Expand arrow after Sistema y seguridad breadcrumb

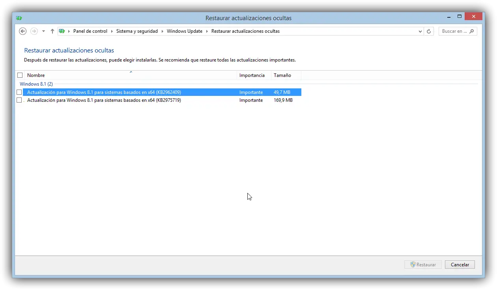(163, 31)
